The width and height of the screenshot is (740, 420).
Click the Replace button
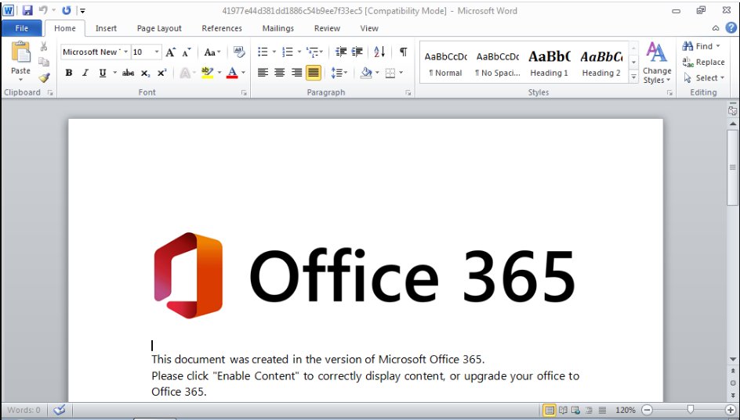tap(703, 62)
